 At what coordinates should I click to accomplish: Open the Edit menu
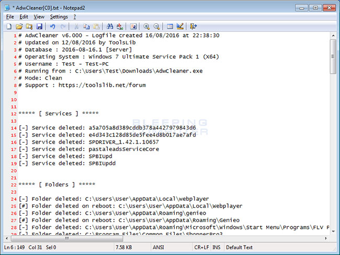pyautogui.click(x=24, y=17)
